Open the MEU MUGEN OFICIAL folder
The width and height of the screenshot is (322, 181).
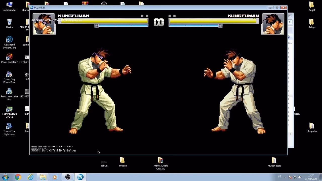[x=160, y=161]
